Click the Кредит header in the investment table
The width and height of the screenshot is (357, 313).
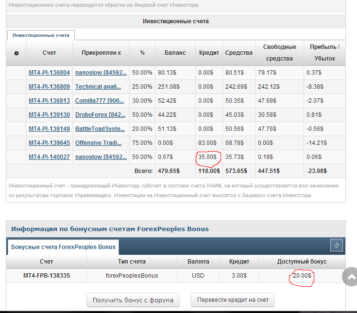click(x=209, y=53)
